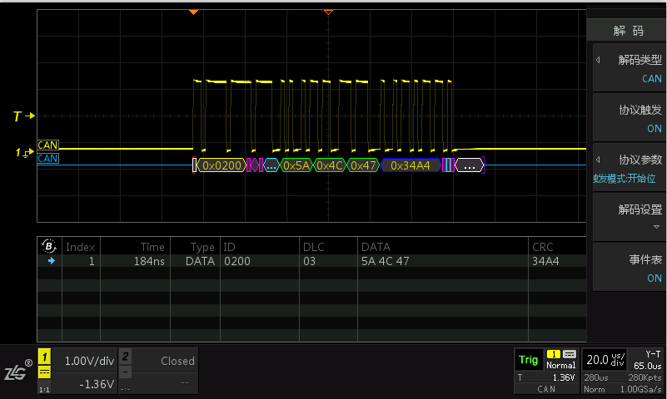This screenshot has width=667, height=399.
Task: Select decoded data byte 0x4C
Action: [x=330, y=165]
